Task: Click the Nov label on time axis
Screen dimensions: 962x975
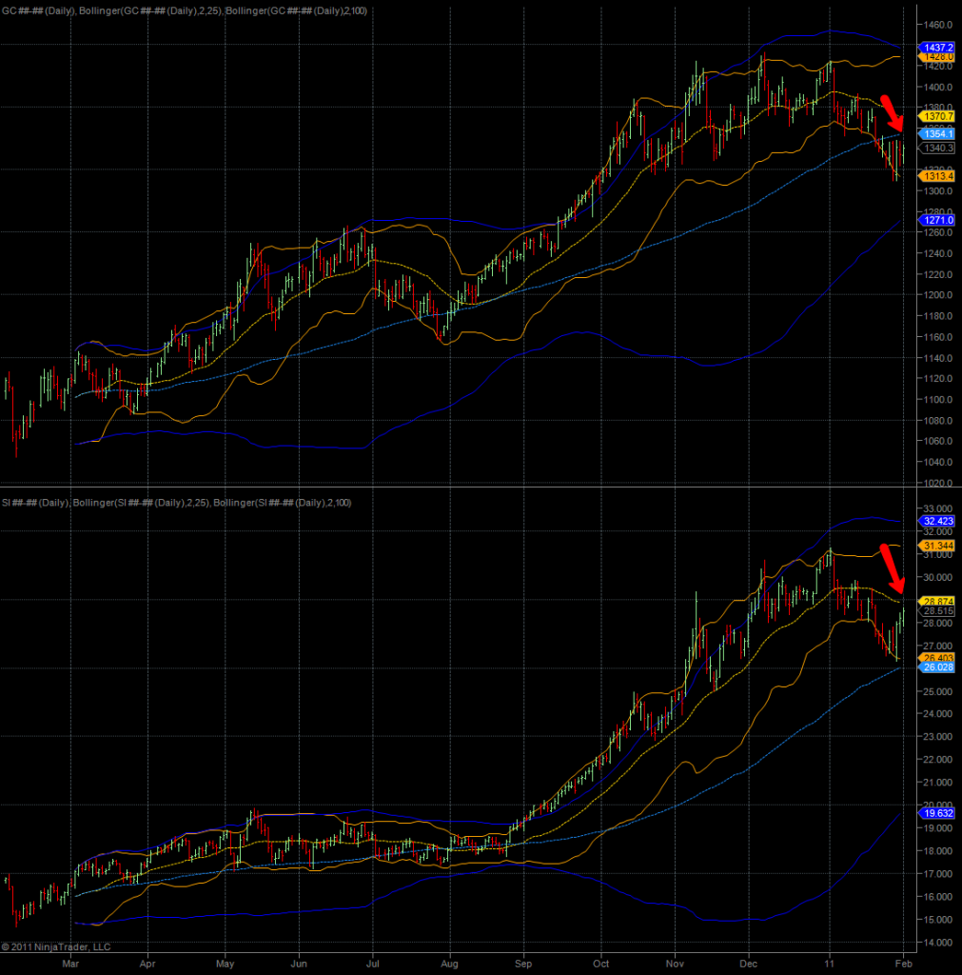Action: pos(674,962)
